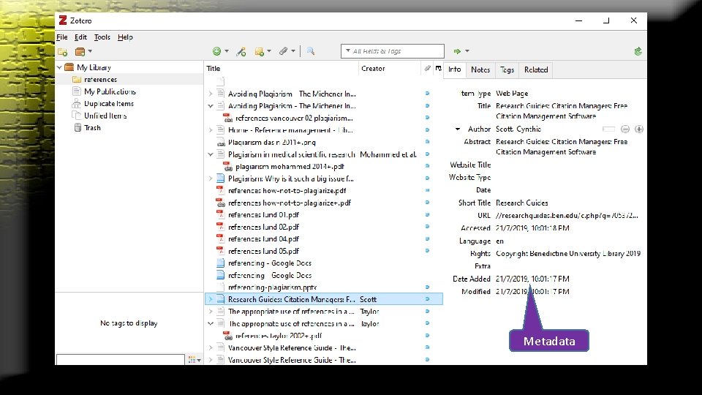Click the green New Item plus icon
Viewport: 702px width, 395px height.
click(216, 51)
